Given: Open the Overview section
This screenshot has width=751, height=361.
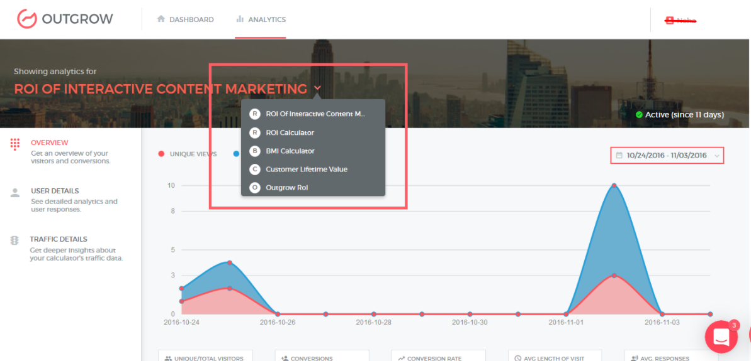Looking at the screenshot, I should 71,151.
